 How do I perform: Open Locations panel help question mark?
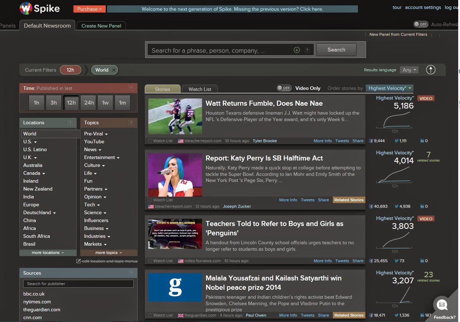point(70,123)
